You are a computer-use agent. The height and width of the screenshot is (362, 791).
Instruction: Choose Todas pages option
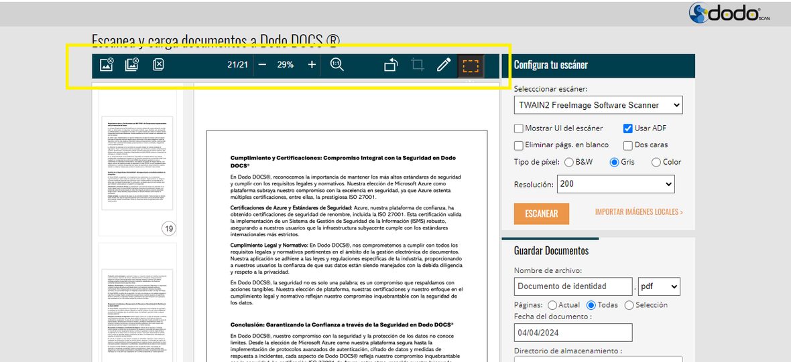[591, 305]
